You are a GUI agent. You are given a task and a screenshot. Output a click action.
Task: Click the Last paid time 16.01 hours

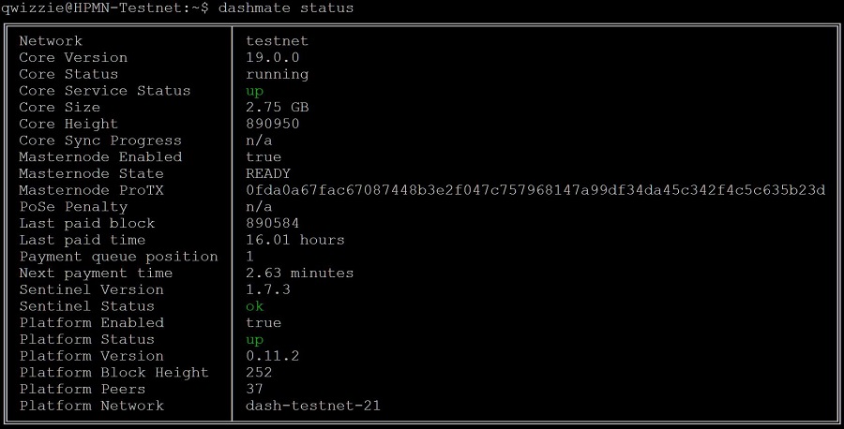(295, 240)
